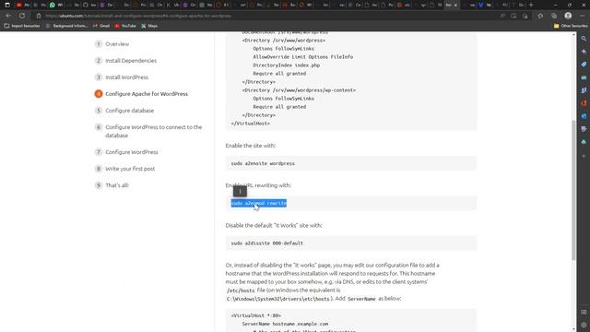Open sidebar settings gear icon
The height and width of the screenshot is (332, 590).
(x=584, y=325)
